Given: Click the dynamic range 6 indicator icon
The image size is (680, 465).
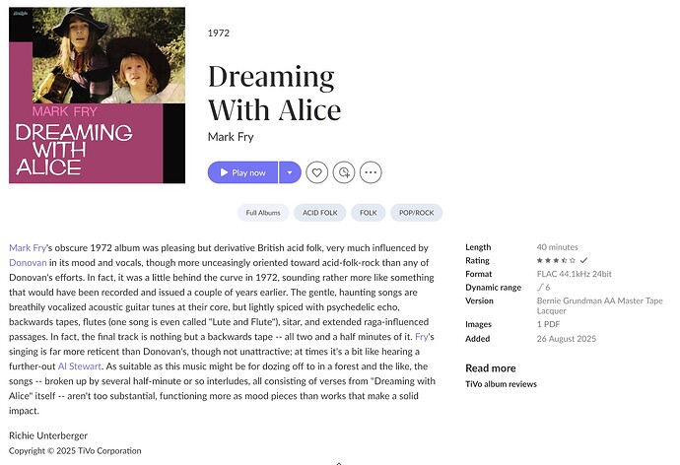Looking at the screenshot, I should point(543,287).
